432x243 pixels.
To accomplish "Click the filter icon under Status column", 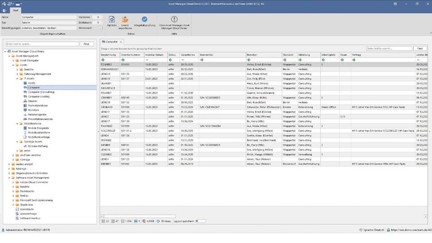I will coord(170,60).
